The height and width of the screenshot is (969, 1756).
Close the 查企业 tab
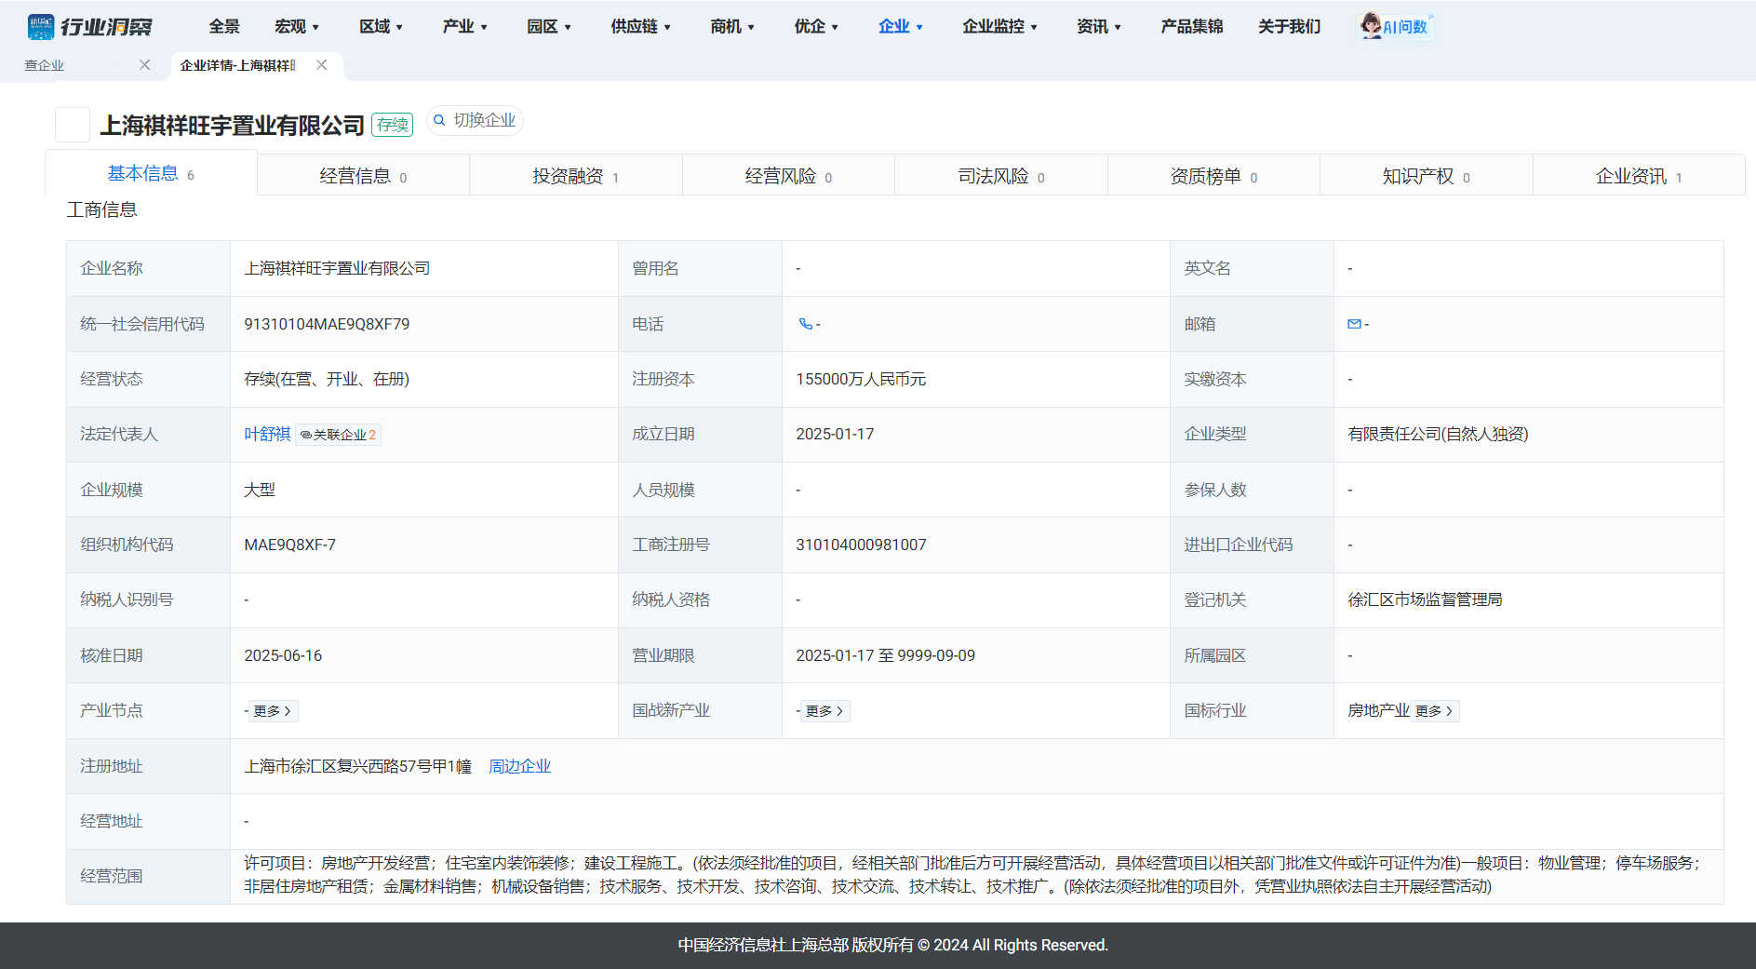(x=144, y=65)
